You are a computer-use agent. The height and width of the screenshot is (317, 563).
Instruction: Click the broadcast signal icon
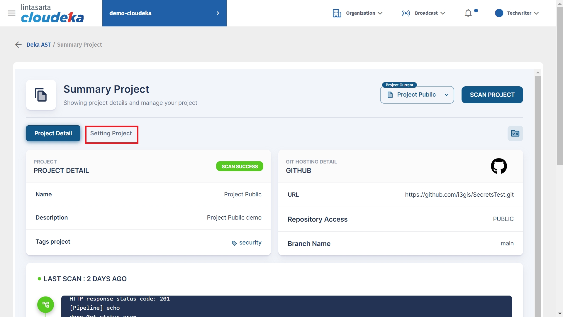406,13
